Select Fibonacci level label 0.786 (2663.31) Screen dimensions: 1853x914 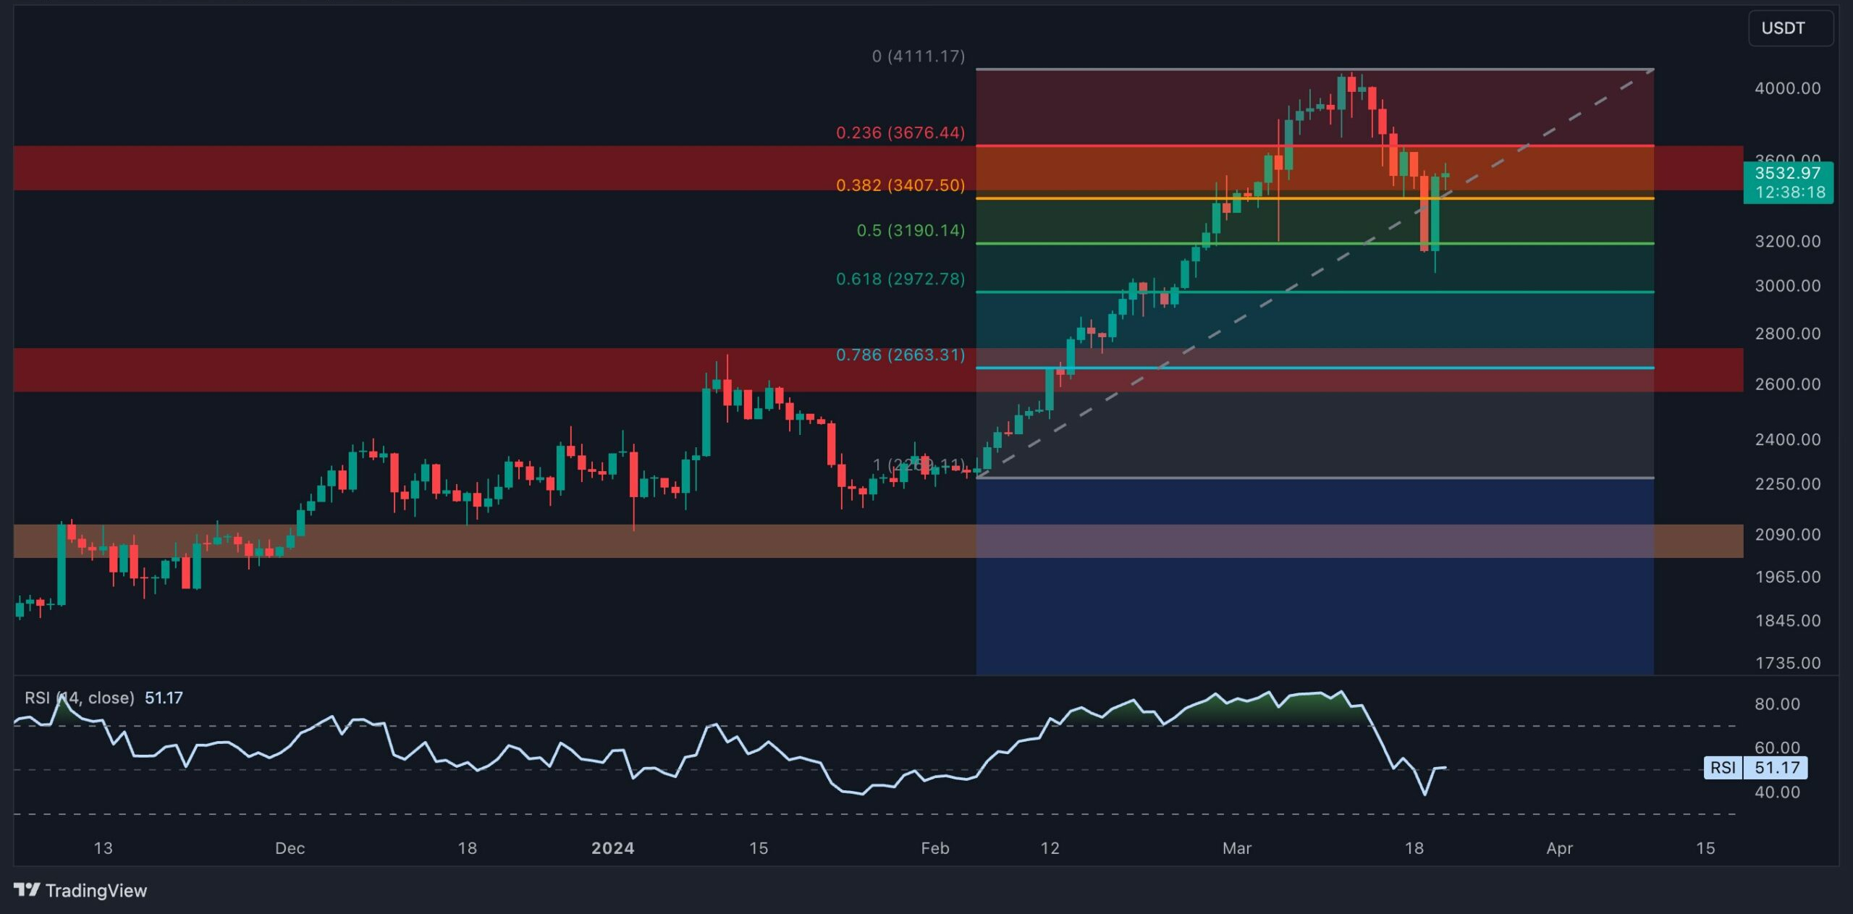click(x=900, y=355)
